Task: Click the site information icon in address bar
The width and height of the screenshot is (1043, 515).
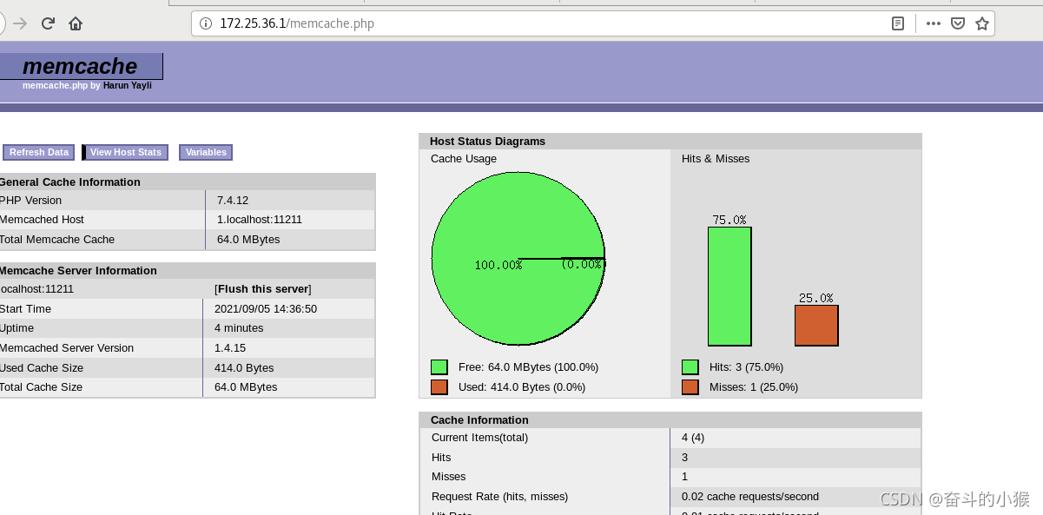Action: tap(206, 23)
